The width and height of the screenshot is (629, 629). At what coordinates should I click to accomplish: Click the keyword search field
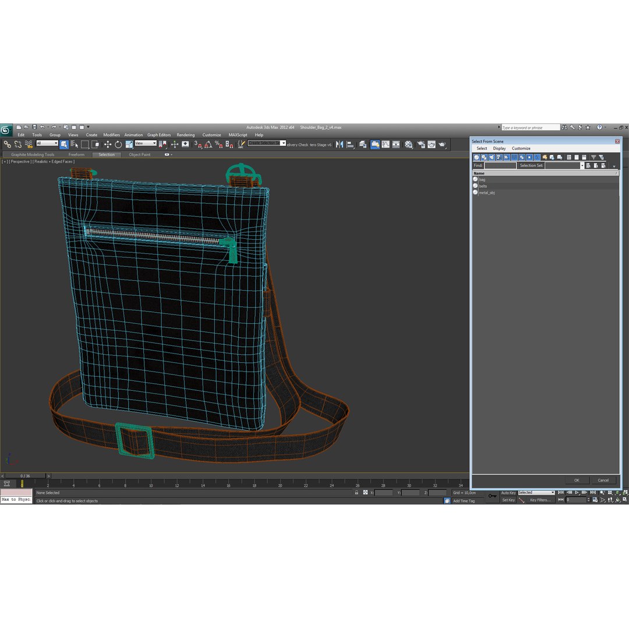pos(531,128)
